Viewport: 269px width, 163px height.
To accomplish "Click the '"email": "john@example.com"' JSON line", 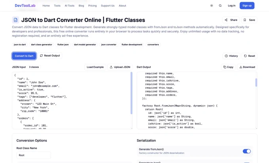I will coord(38,86).
